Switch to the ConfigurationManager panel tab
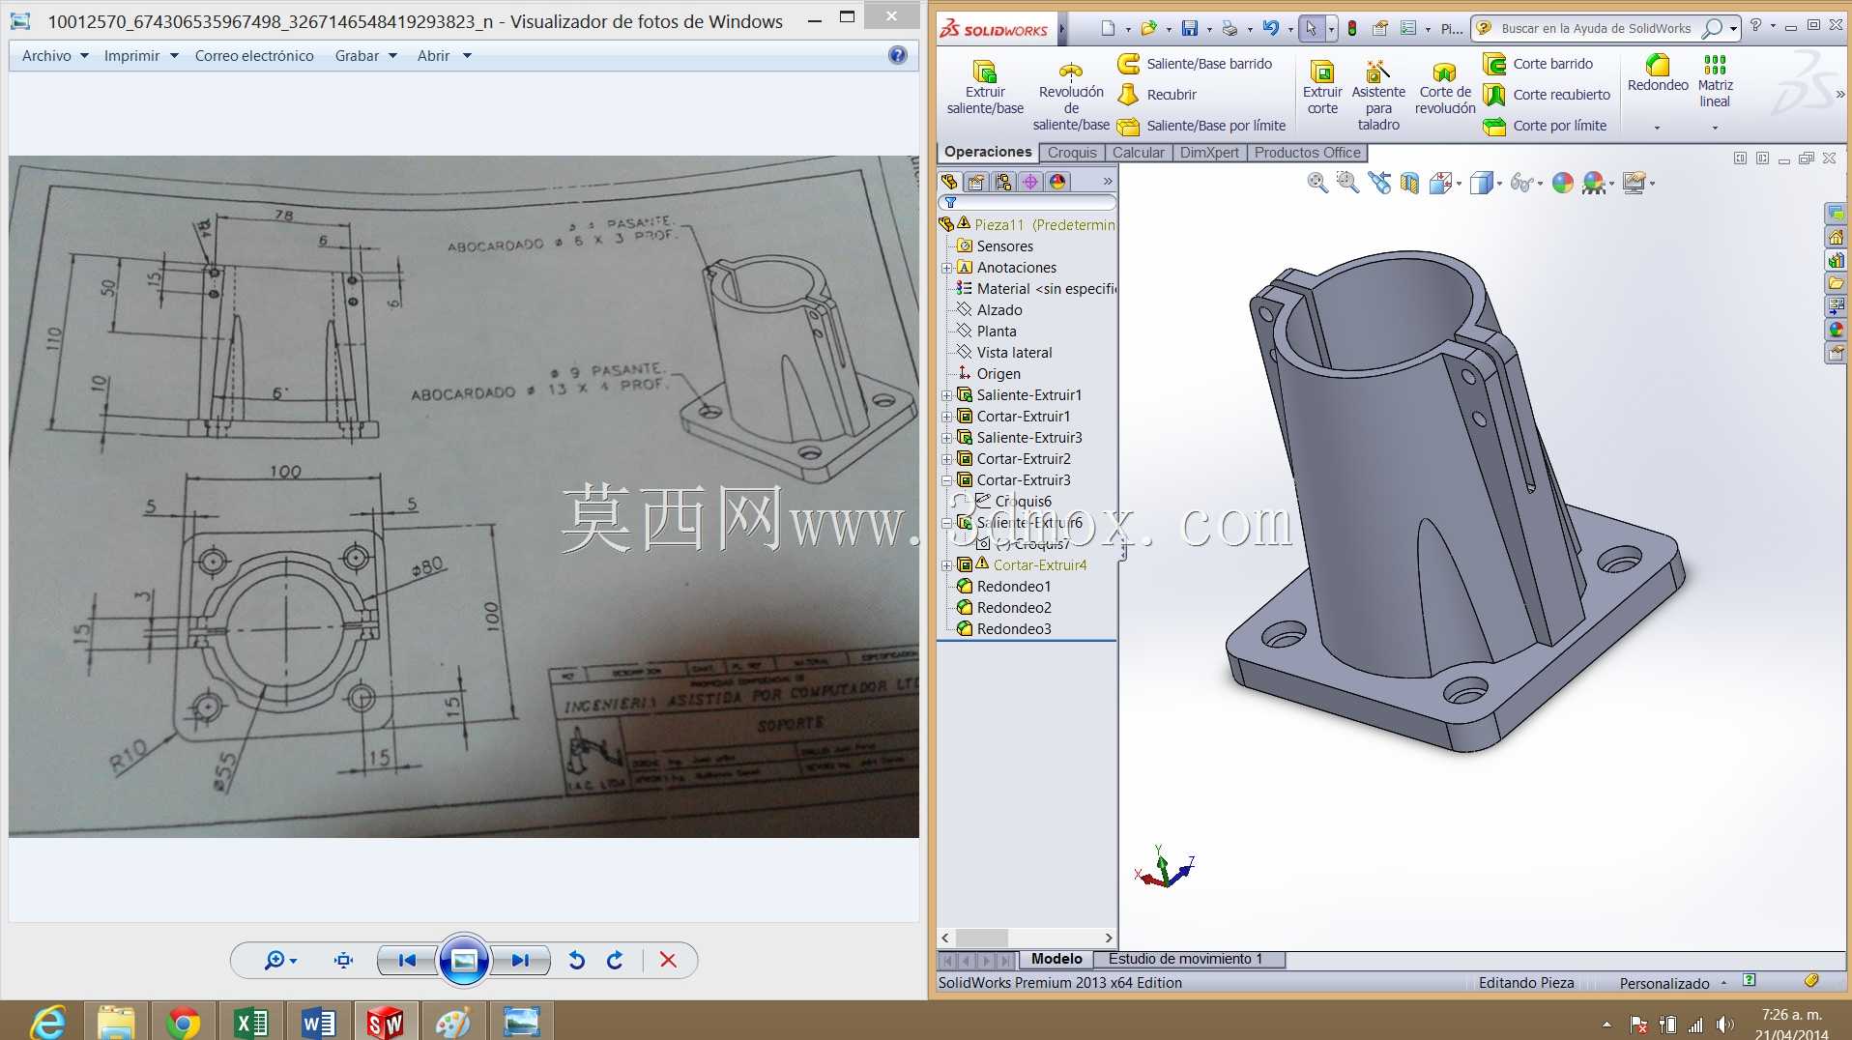1852x1040 pixels. click(x=1003, y=182)
